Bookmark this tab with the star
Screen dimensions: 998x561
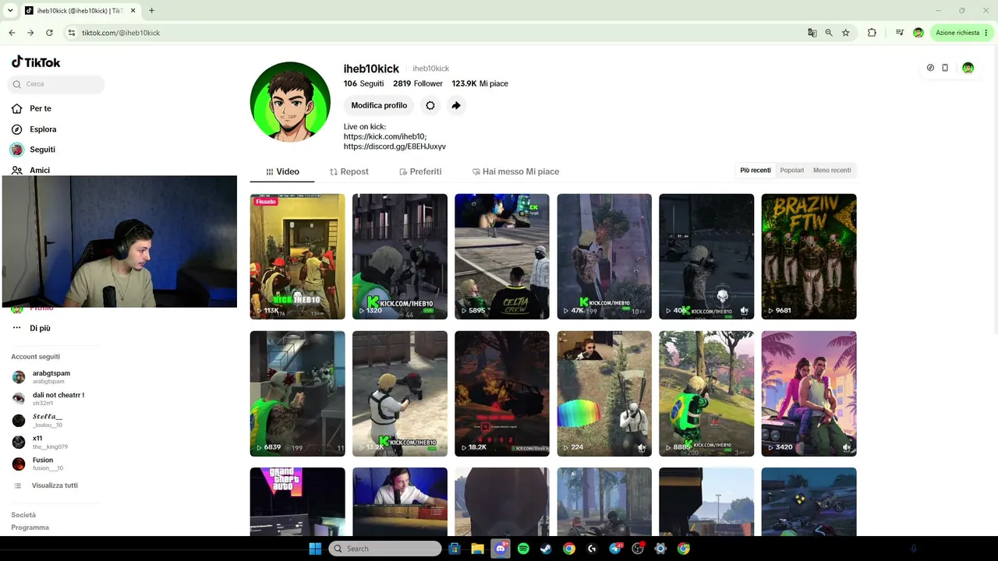846,33
